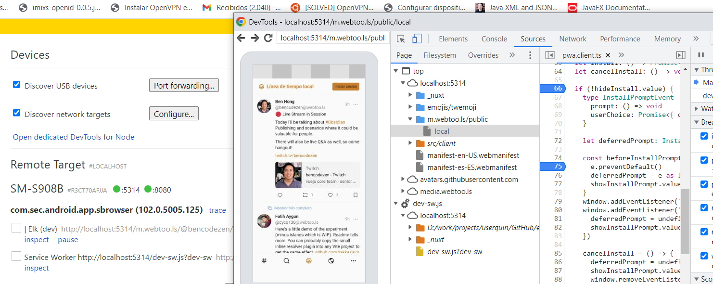Open the emoji picker icon in the phone preview
Image resolution: width=713 pixels, height=284 pixels.
pos(309,260)
